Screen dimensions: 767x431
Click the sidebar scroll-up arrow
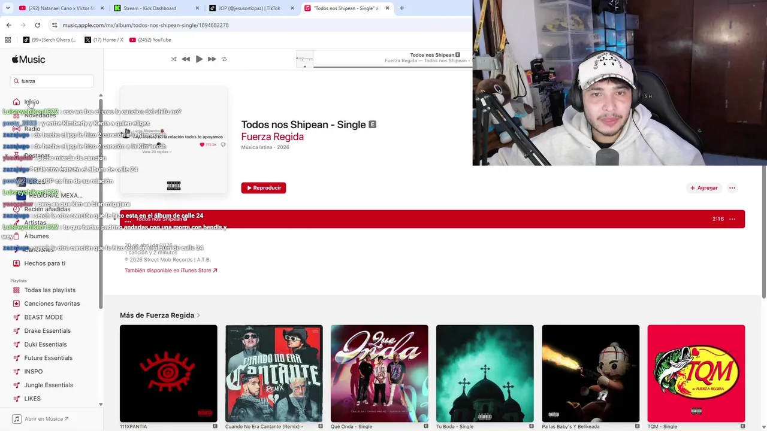point(101,96)
